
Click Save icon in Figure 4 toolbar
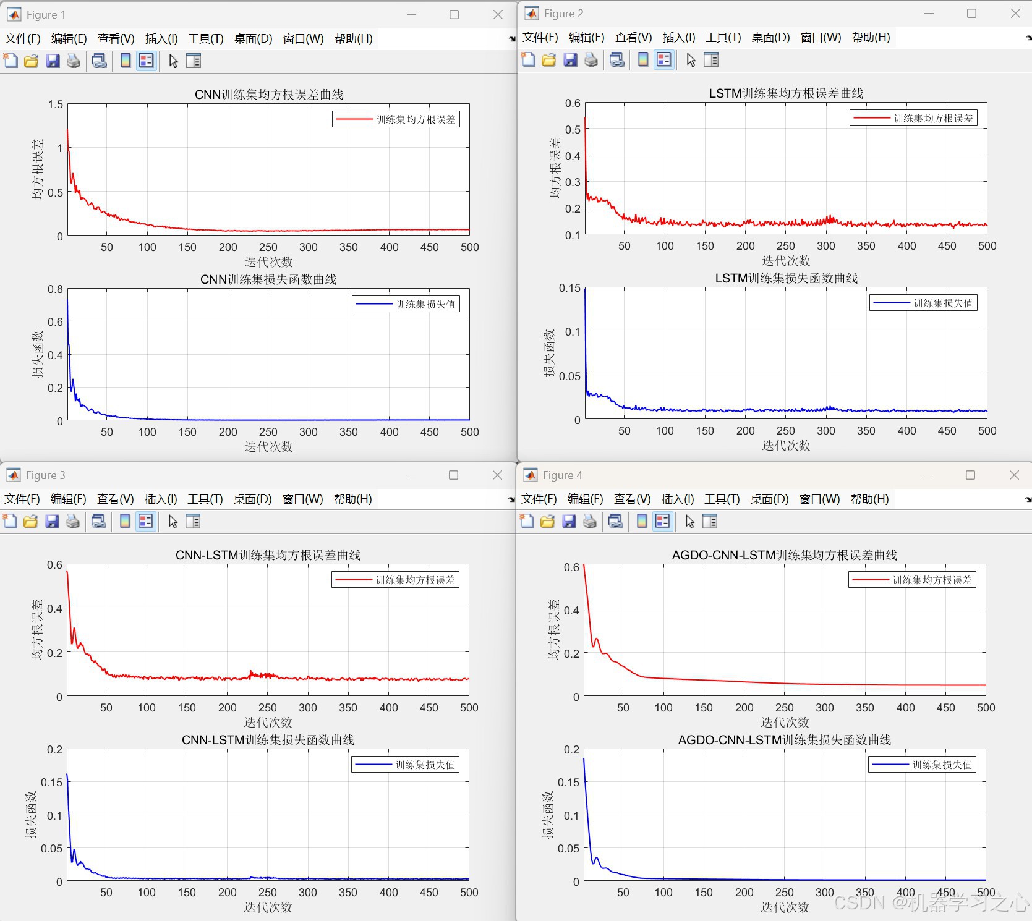coord(569,521)
